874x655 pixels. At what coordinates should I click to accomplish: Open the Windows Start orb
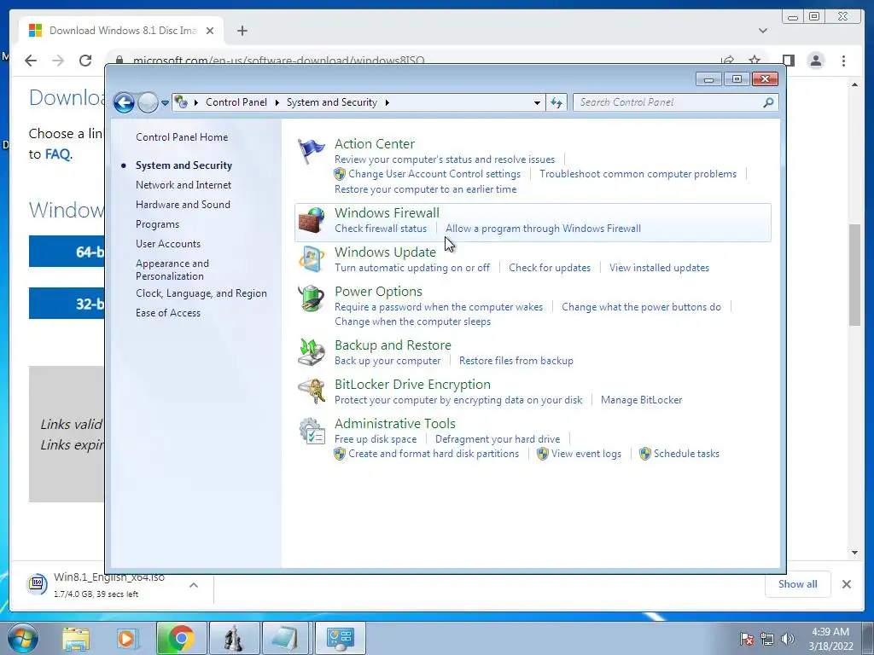[23, 638]
